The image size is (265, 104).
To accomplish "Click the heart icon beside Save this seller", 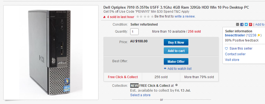I will point(227,49).
